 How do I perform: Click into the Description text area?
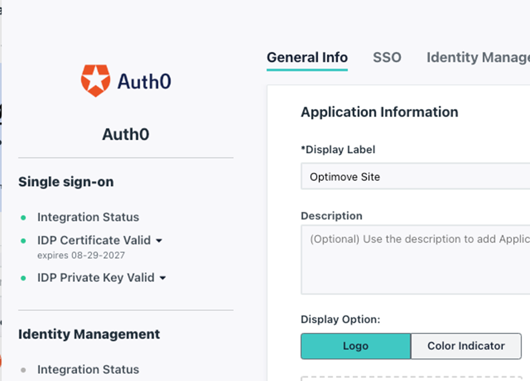click(x=415, y=259)
